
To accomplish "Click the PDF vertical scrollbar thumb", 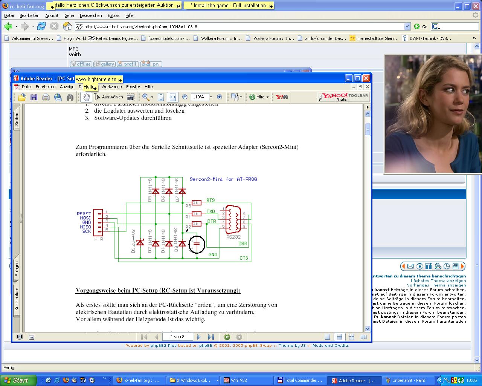I will 368,129.
